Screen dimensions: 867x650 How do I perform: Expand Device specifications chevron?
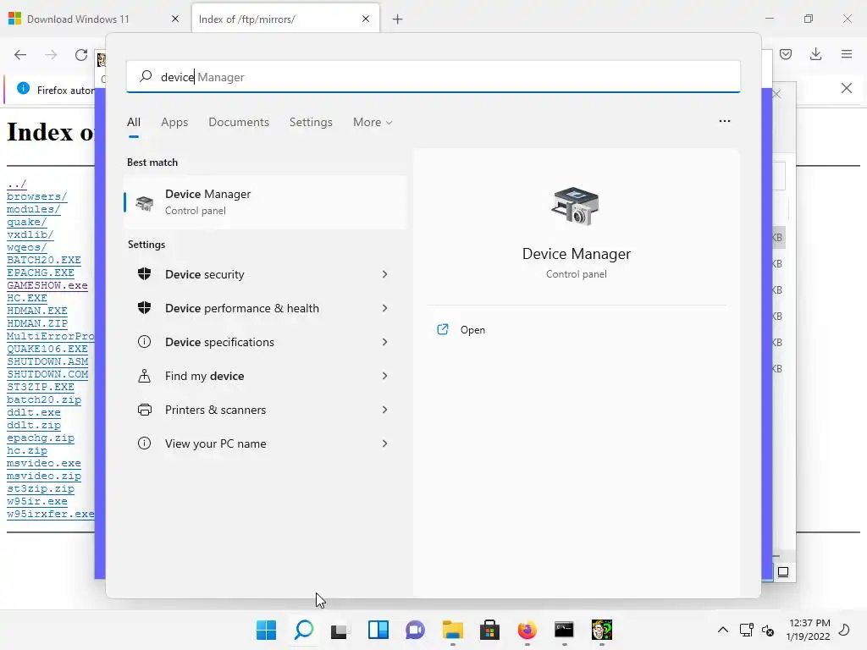385,342
